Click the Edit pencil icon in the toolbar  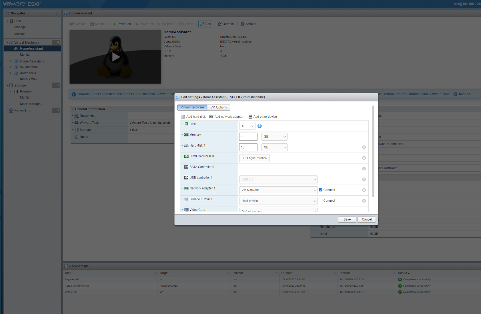coord(202,24)
